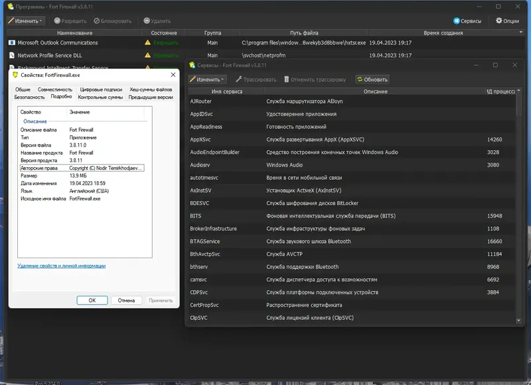Click the Fort Firewall shield icon in Сервисы title
Screen dimensions: 531x385
click(192, 65)
